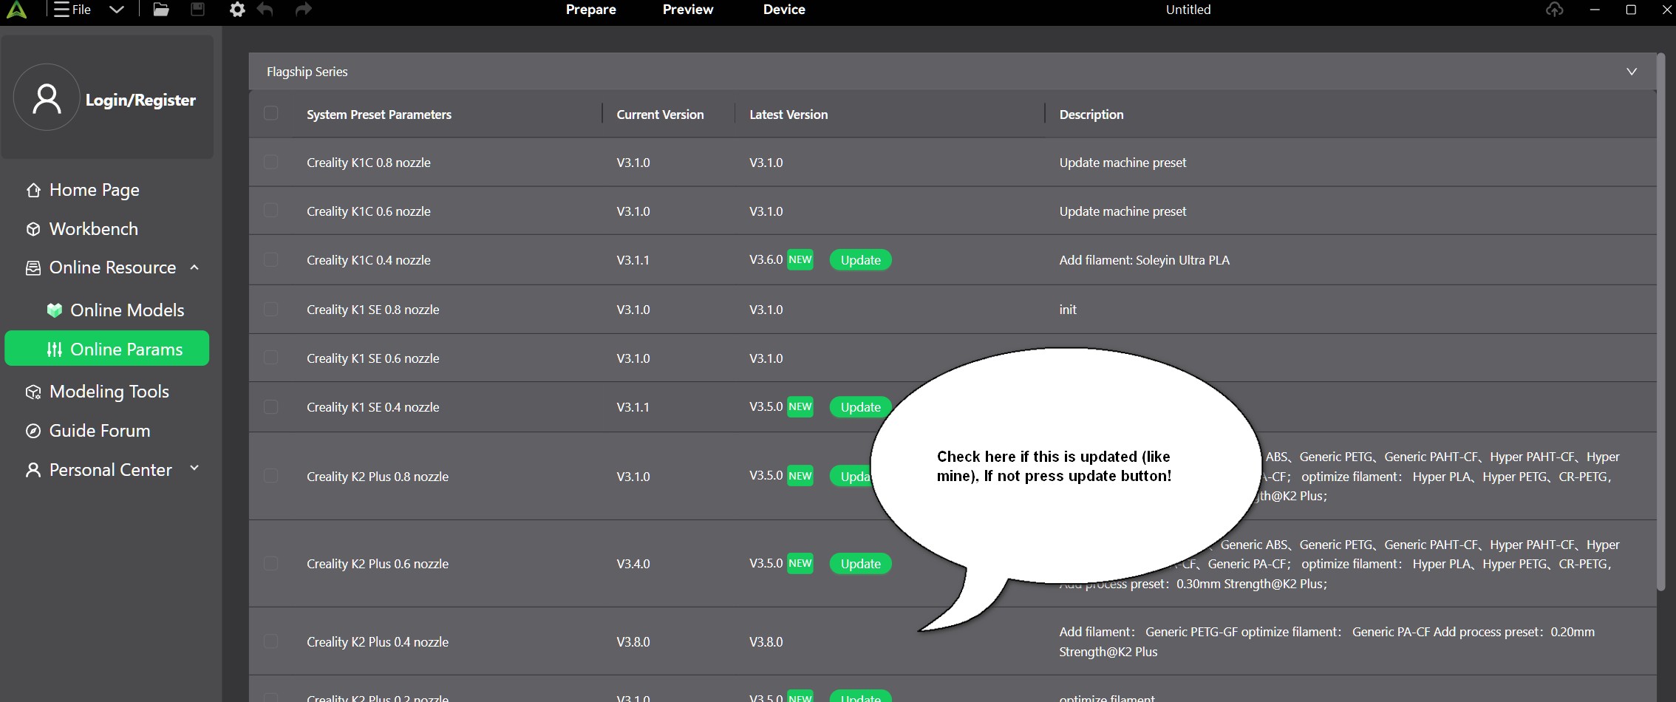1676x702 pixels.
Task: Click the redo arrow icon
Action: pos(303,10)
